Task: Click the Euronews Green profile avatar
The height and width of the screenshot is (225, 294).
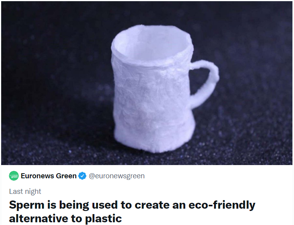Action: click(14, 176)
